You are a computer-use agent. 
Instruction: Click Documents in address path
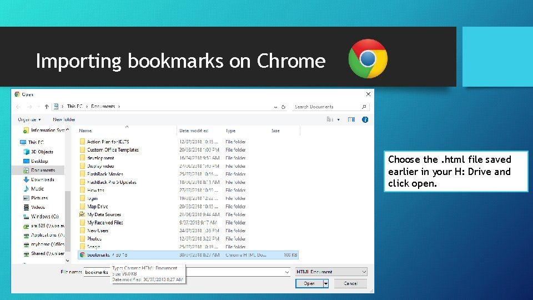[x=103, y=107]
